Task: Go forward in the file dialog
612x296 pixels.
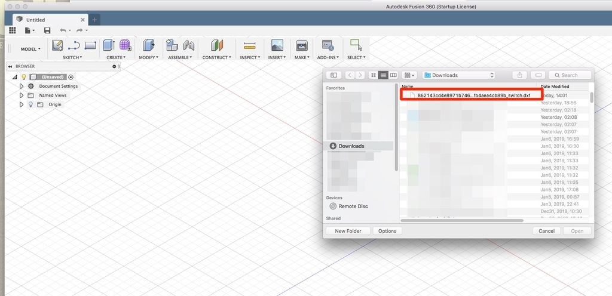Action: pyautogui.click(x=360, y=75)
